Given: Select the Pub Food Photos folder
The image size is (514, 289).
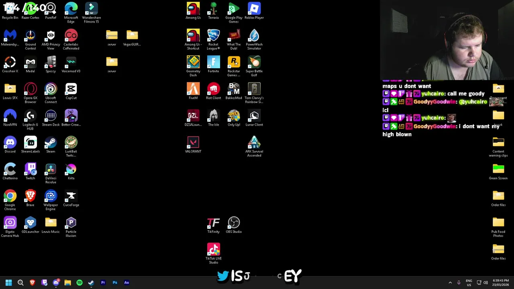Looking at the screenshot, I should pos(498,227).
